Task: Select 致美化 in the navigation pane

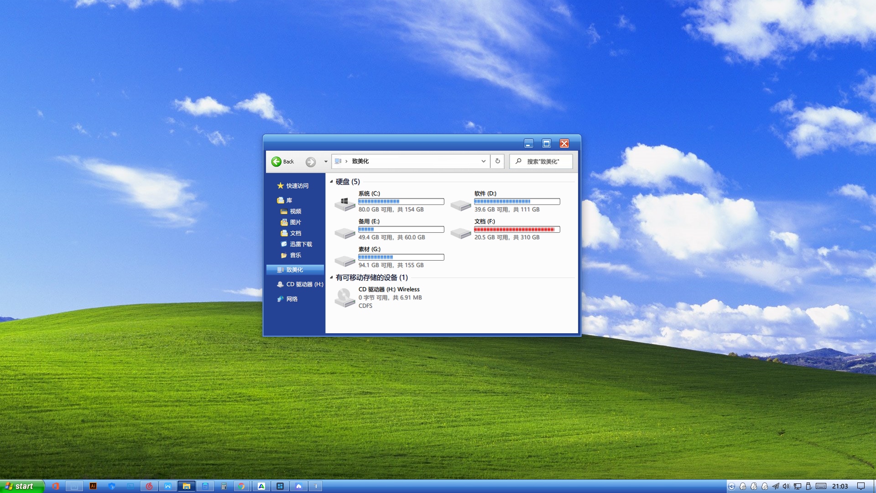Action: click(295, 270)
